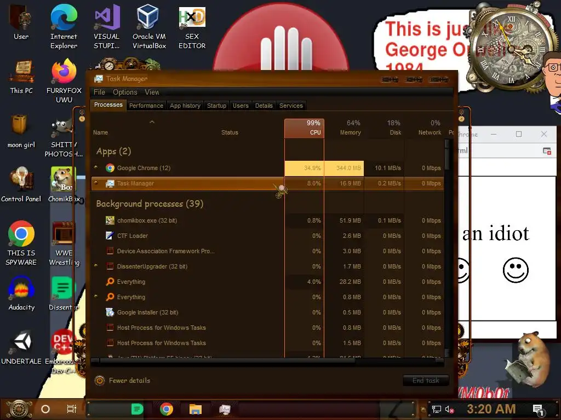561x420 pixels.
Task: Click the 3:20 AM taskbar clock
Action: 491,409
